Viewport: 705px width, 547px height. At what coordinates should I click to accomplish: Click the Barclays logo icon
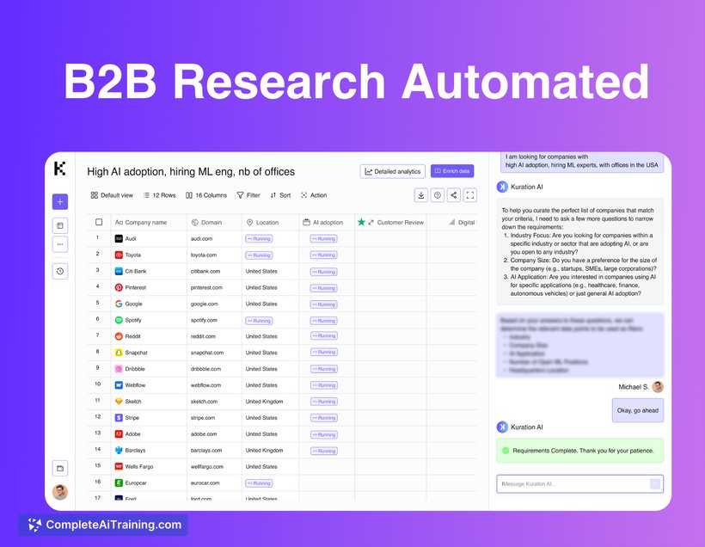click(119, 451)
